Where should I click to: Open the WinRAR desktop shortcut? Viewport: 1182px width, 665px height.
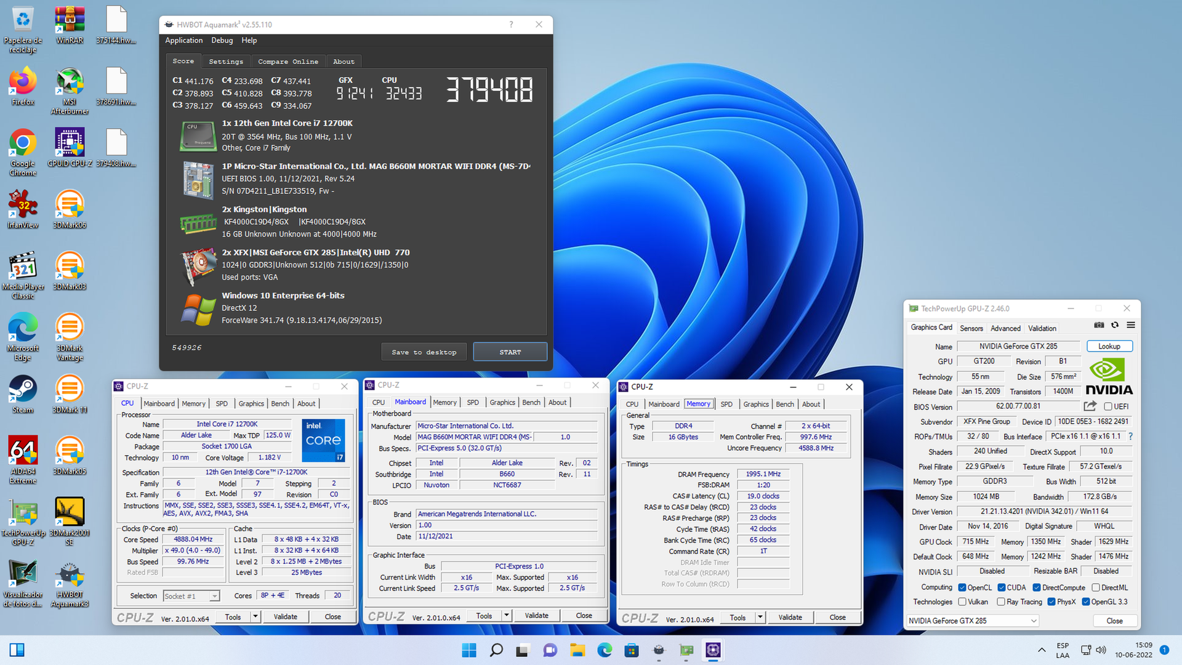coord(70,25)
